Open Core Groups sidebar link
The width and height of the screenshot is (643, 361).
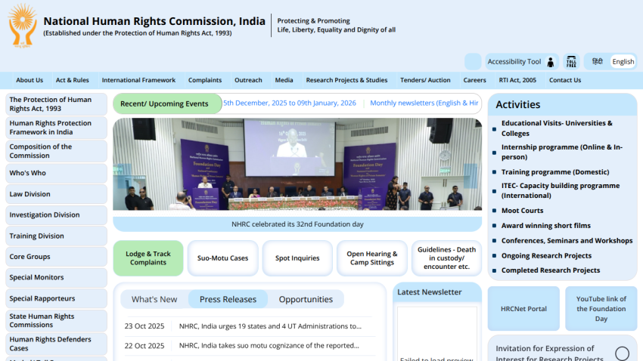56,257
